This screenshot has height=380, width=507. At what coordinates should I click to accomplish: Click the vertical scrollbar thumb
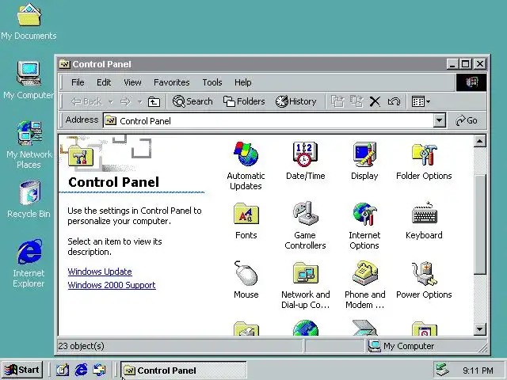(x=480, y=225)
